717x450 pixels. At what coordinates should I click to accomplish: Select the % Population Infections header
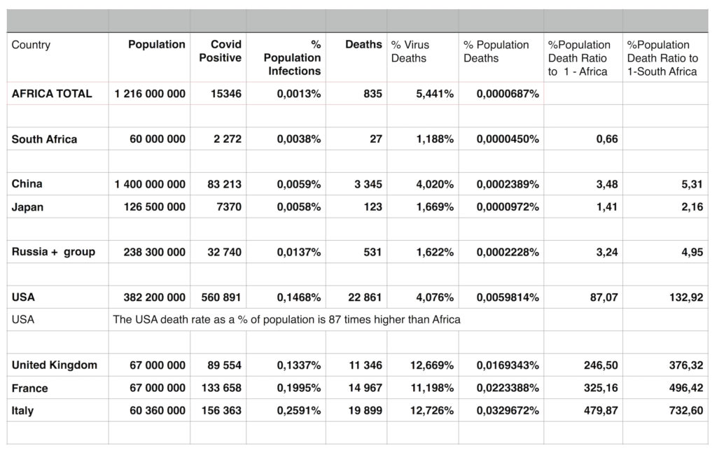[286, 57]
